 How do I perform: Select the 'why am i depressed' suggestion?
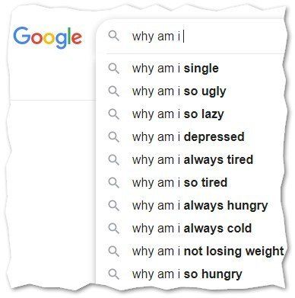(x=192, y=137)
